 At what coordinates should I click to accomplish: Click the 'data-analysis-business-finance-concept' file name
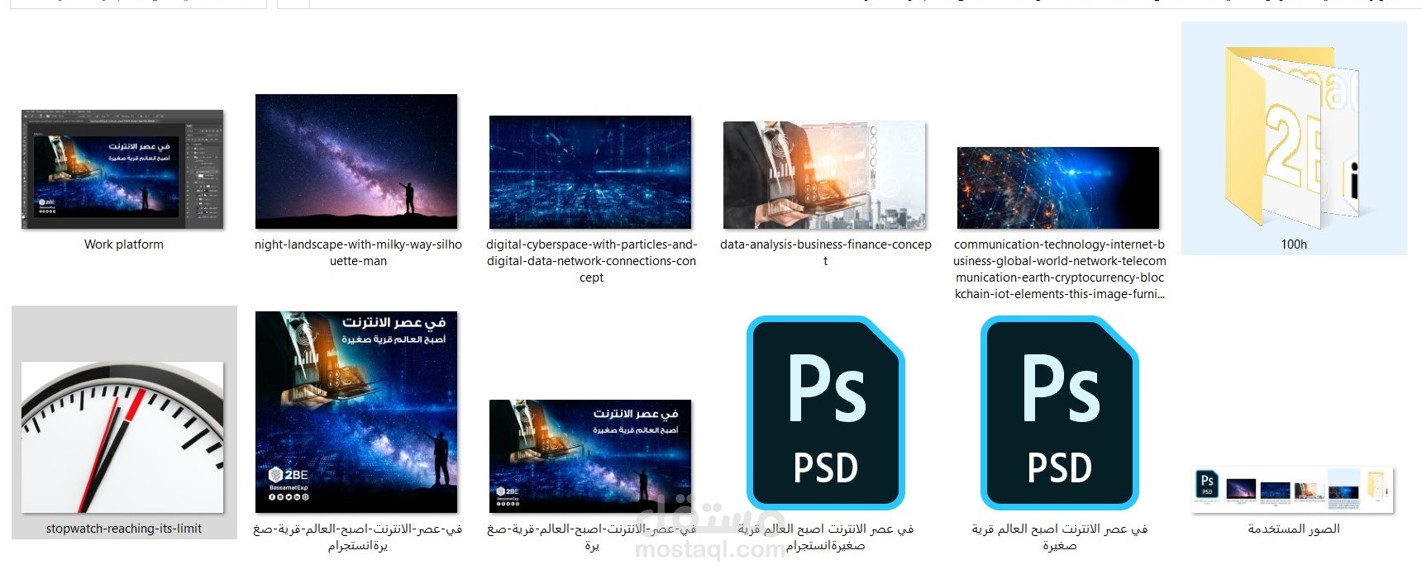click(x=825, y=253)
